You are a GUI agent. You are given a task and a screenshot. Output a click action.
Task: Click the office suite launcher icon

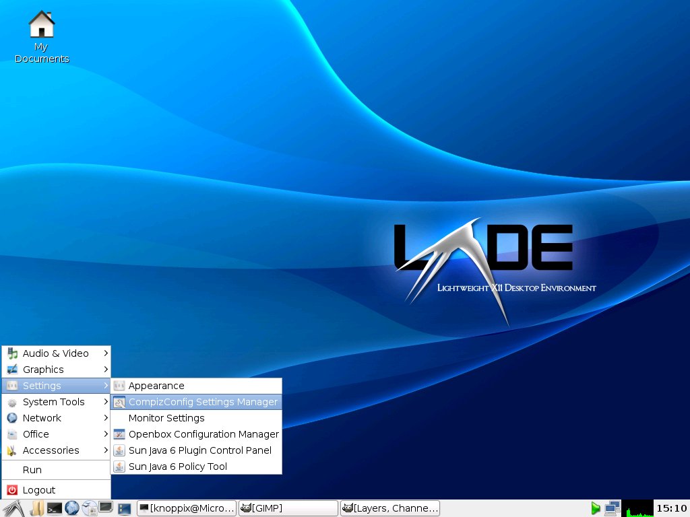click(90, 508)
